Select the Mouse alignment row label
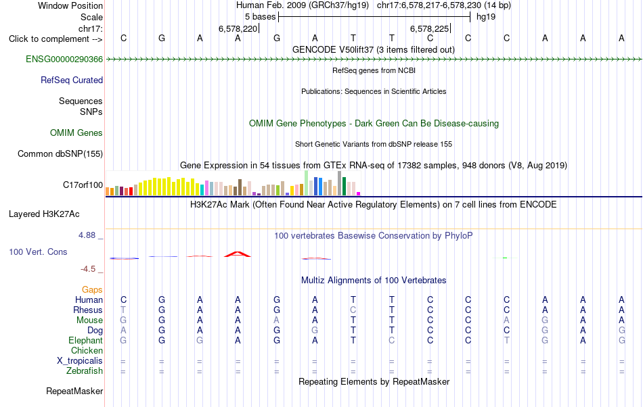Viewport: 643px width, 407px height. click(89, 320)
